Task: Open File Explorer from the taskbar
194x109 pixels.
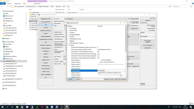Action: tap(17, 107)
